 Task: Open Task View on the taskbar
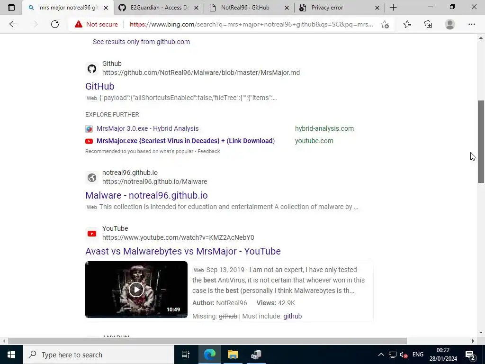tap(185, 355)
